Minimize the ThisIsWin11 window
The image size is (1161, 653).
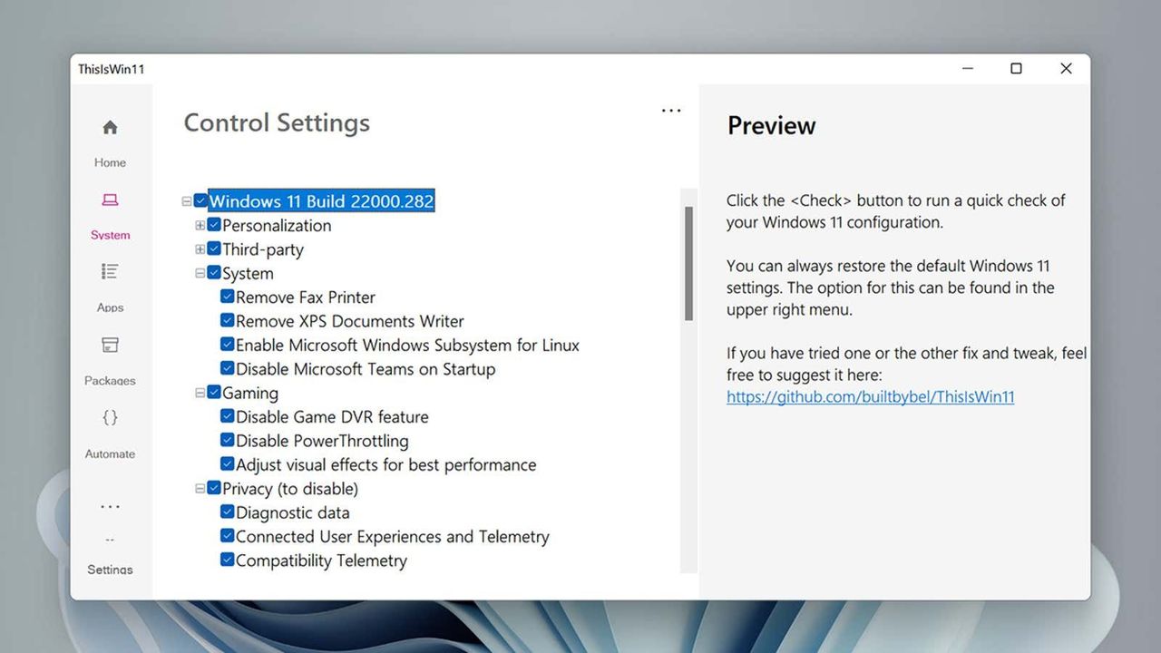pos(969,69)
